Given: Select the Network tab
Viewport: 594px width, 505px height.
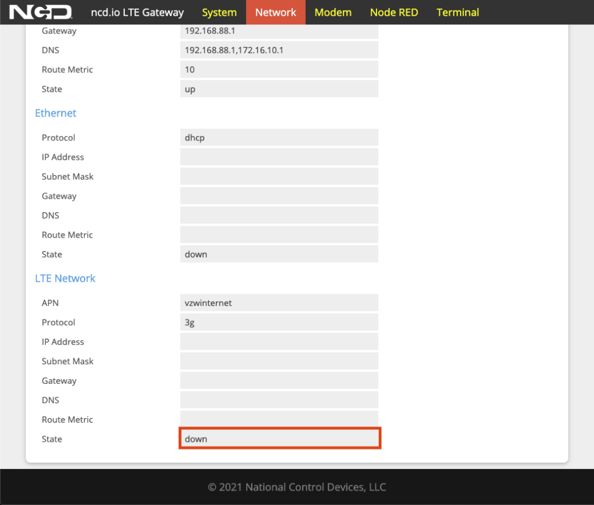Looking at the screenshot, I should click(x=276, y=12).
